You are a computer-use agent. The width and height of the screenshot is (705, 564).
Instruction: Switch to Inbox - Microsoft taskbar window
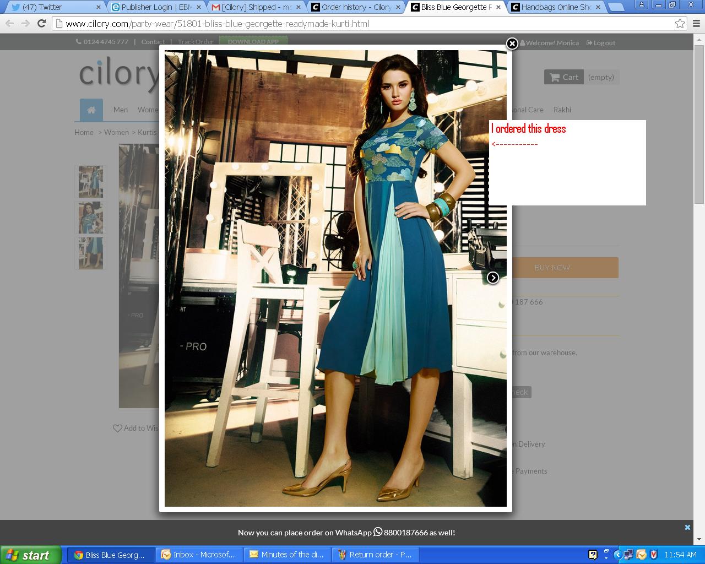[x=198, y=555]
